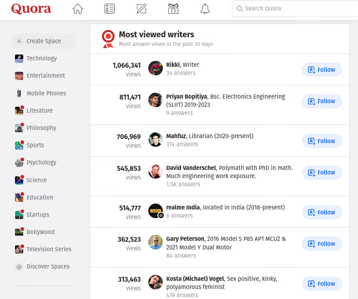Open the Entertainment space icon
This screenshot has width=358, height=299.
pos(19,76)
